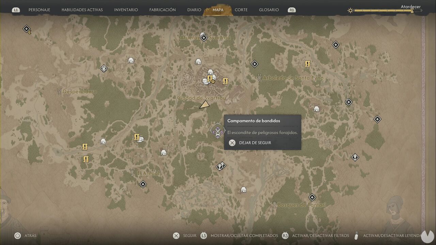Image resolution: width=436 pixels, height=245 pixels.
Task: Select house icon north of Bosques de Tantari
Action: pos(244,190)
